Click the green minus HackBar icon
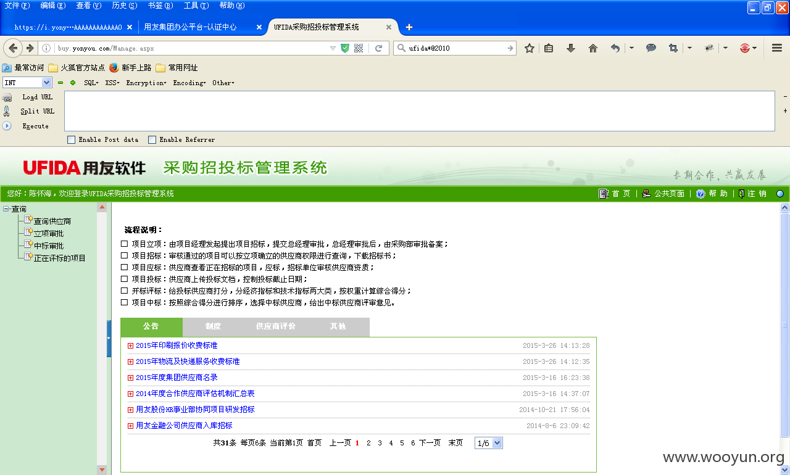Image resolution: width=790 pixels, height=475 pixels. pos(60,83)
